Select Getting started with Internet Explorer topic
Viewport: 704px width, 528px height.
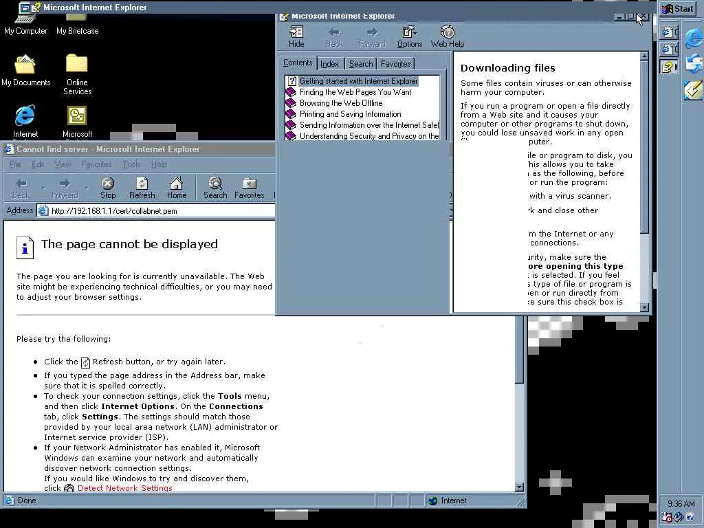[358, 81]
